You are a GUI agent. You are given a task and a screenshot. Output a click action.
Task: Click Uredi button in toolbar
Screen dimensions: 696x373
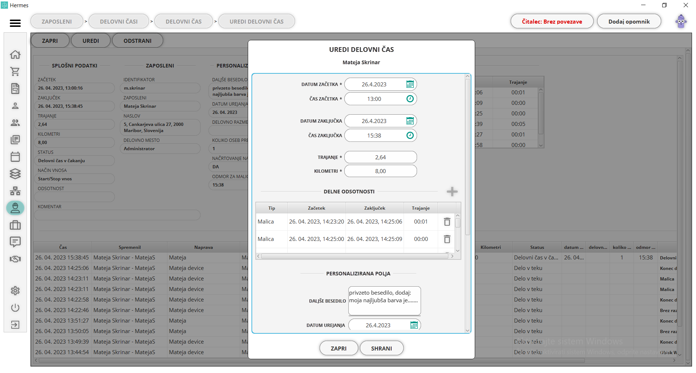coord(91,41)
